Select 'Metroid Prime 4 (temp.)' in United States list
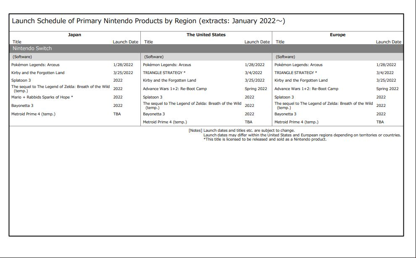Image resolution: width=416 pixels, height=258 pixels. point(165,122)
